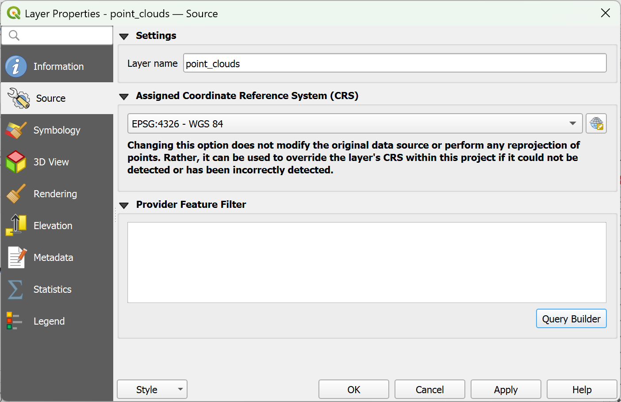
Task: Select the Symbology paintbrush icon
Action: [16, 130]
